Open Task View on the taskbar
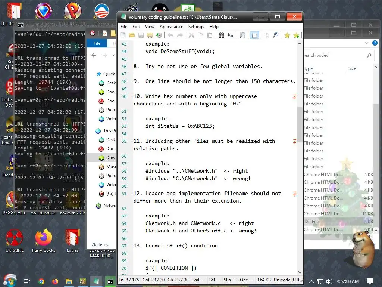Screen dimensions: 382x287 pos(26,281)
